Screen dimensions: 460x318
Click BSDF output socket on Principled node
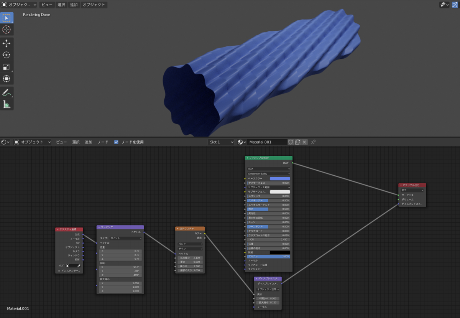click(x=292, y=163)
